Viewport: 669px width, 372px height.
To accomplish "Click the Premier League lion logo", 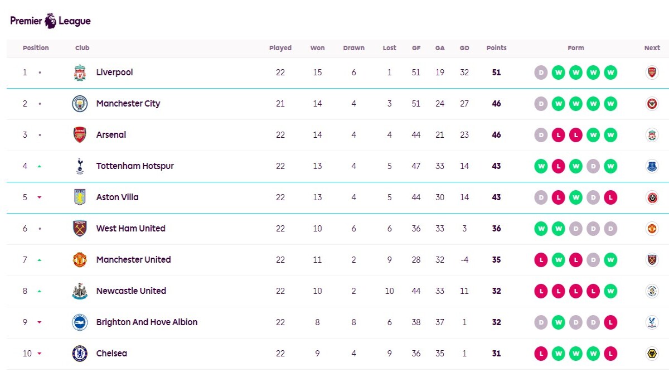I will click(x=51, y=21).
